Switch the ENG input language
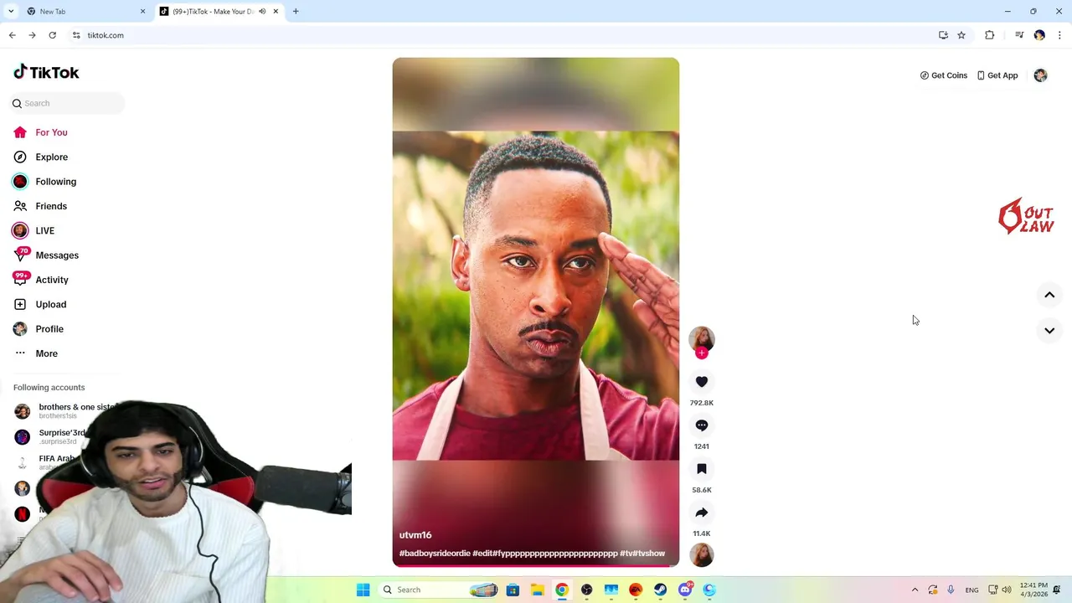Viewport: 1072px width, 603px height. (971, 590)
